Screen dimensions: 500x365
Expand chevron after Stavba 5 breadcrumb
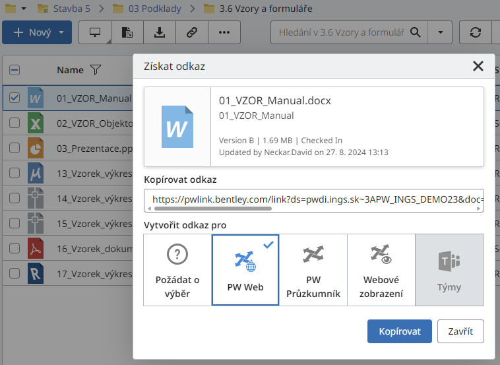pyautogui.click(x=102, y=9)
